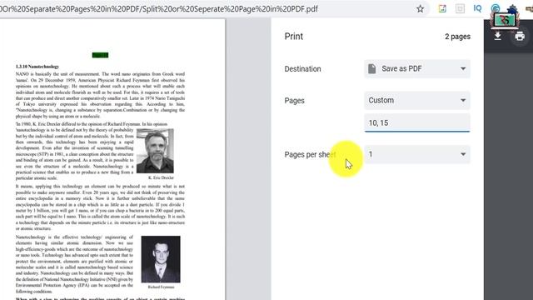Click the "Richard Feynman" photo caption
This screenshot has width=533, height=300.
pyautogui.click(x=161, y=287)
